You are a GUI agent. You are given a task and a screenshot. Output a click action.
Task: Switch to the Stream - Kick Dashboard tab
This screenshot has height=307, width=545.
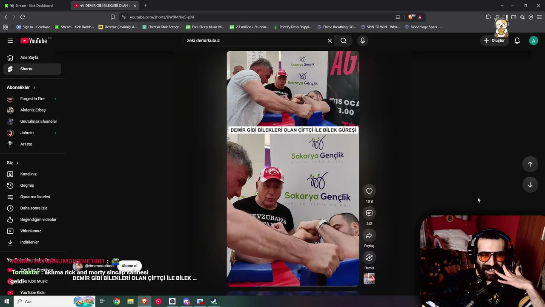click(x=35, y=6)
